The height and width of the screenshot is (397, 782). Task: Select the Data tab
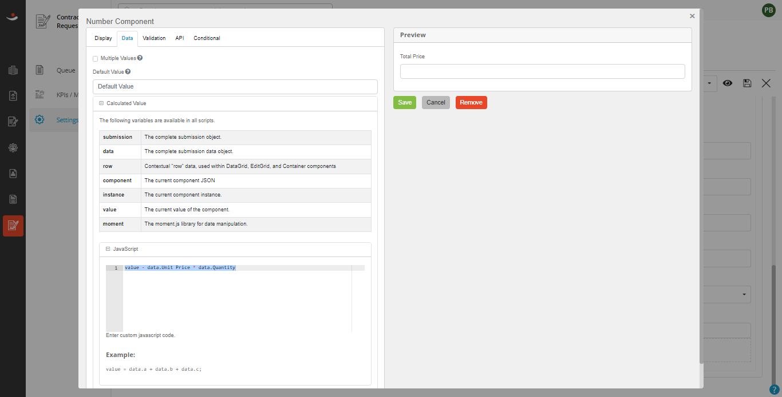[127, 38]
